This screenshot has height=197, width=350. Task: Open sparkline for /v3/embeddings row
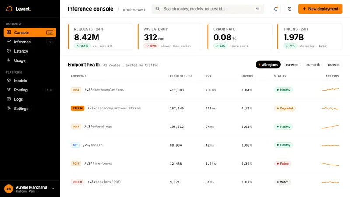pos(330,127)
